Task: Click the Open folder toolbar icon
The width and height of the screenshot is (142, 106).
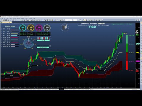Action: click(3, 20)
